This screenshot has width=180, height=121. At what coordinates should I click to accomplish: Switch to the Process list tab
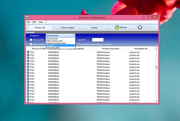click(x=40, y=27)
